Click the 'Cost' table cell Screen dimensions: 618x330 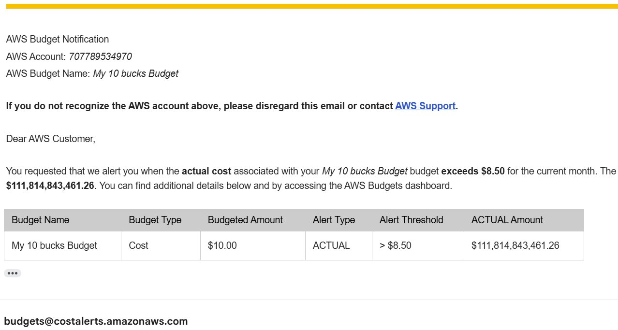pyautogui.click(x=161, y=245)
